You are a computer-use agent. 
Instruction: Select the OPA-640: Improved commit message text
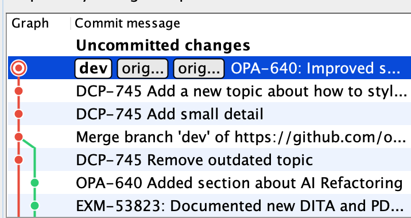pos(315,68)
